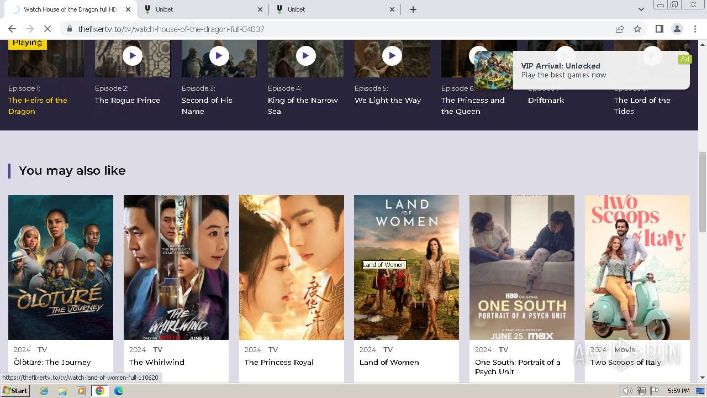This screenshot has width=707, height=398.
Task: Click Òlòtūré: The Journey title link
Action: 52,362
